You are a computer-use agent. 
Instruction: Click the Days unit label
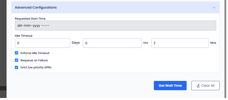(76, 43)
